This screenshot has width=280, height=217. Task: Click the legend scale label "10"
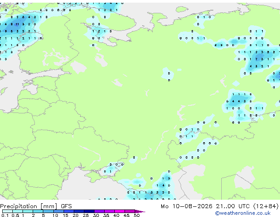(x=55, y=215)
